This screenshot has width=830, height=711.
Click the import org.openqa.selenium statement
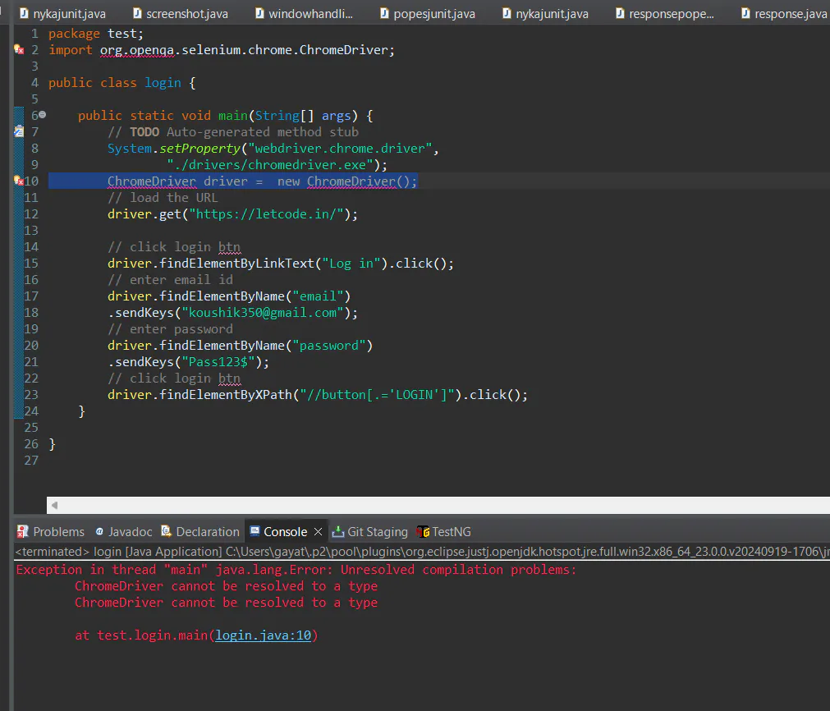222,50
